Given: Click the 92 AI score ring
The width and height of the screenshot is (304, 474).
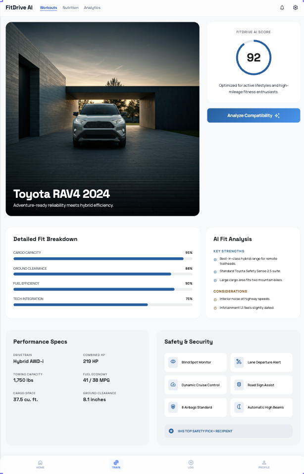Looking at the screenshot, I should pyautogui.click(x=253, y=58).
